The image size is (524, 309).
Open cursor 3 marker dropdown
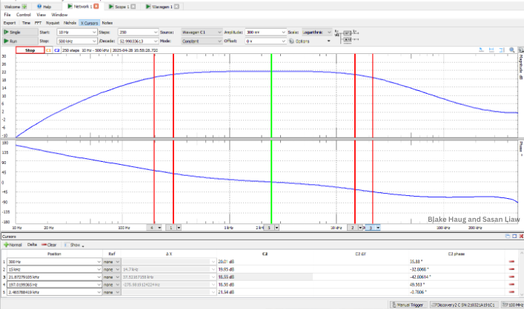378,228
